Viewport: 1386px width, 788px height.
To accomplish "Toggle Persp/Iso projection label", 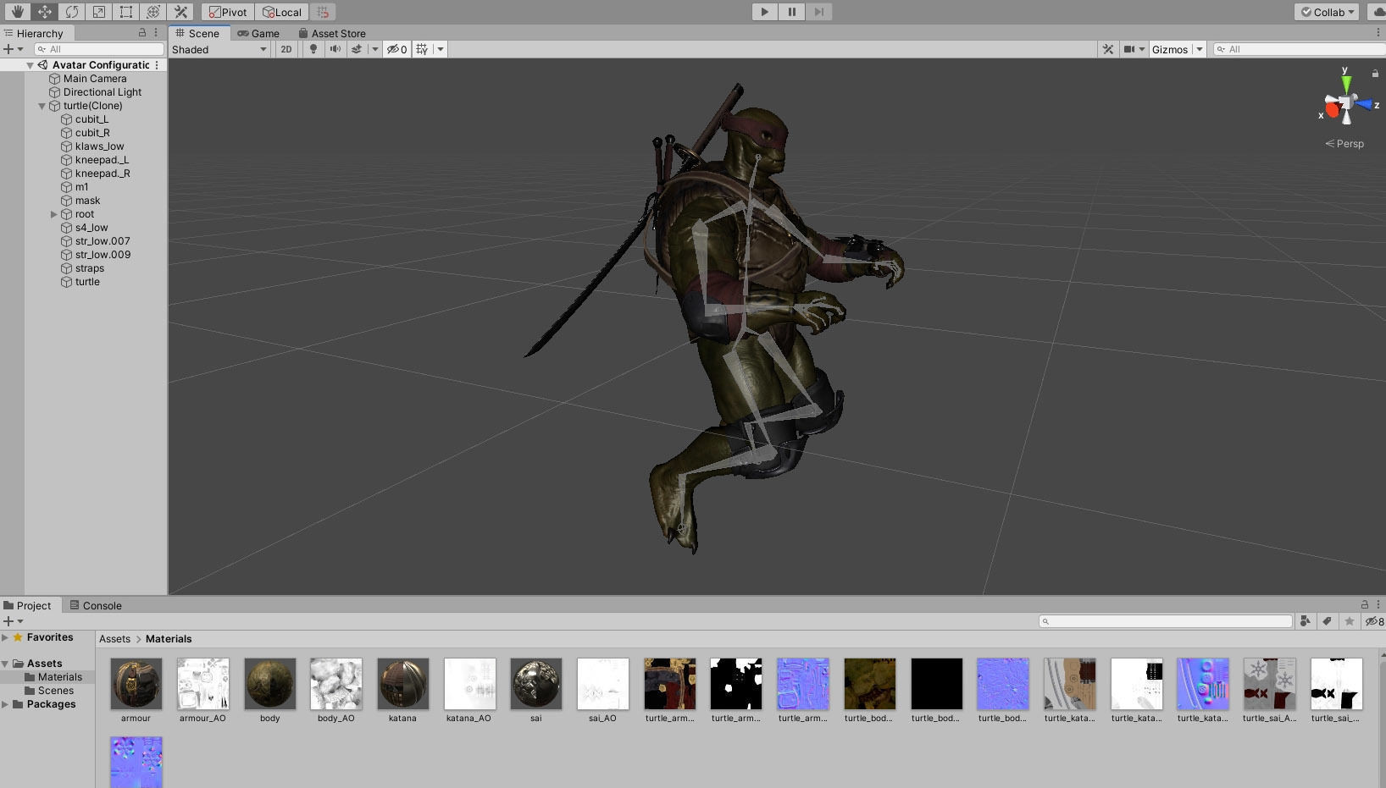I will 1344,144.
